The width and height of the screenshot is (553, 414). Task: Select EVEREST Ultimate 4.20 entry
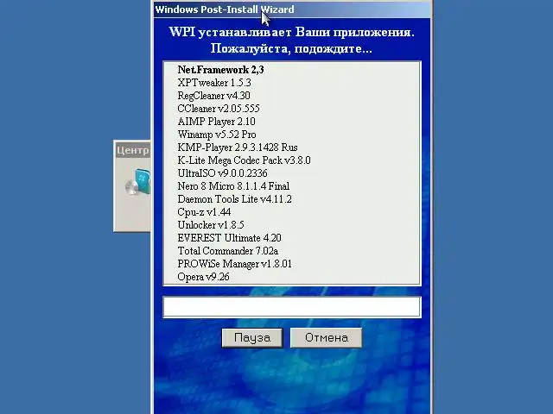click(230, 238)
